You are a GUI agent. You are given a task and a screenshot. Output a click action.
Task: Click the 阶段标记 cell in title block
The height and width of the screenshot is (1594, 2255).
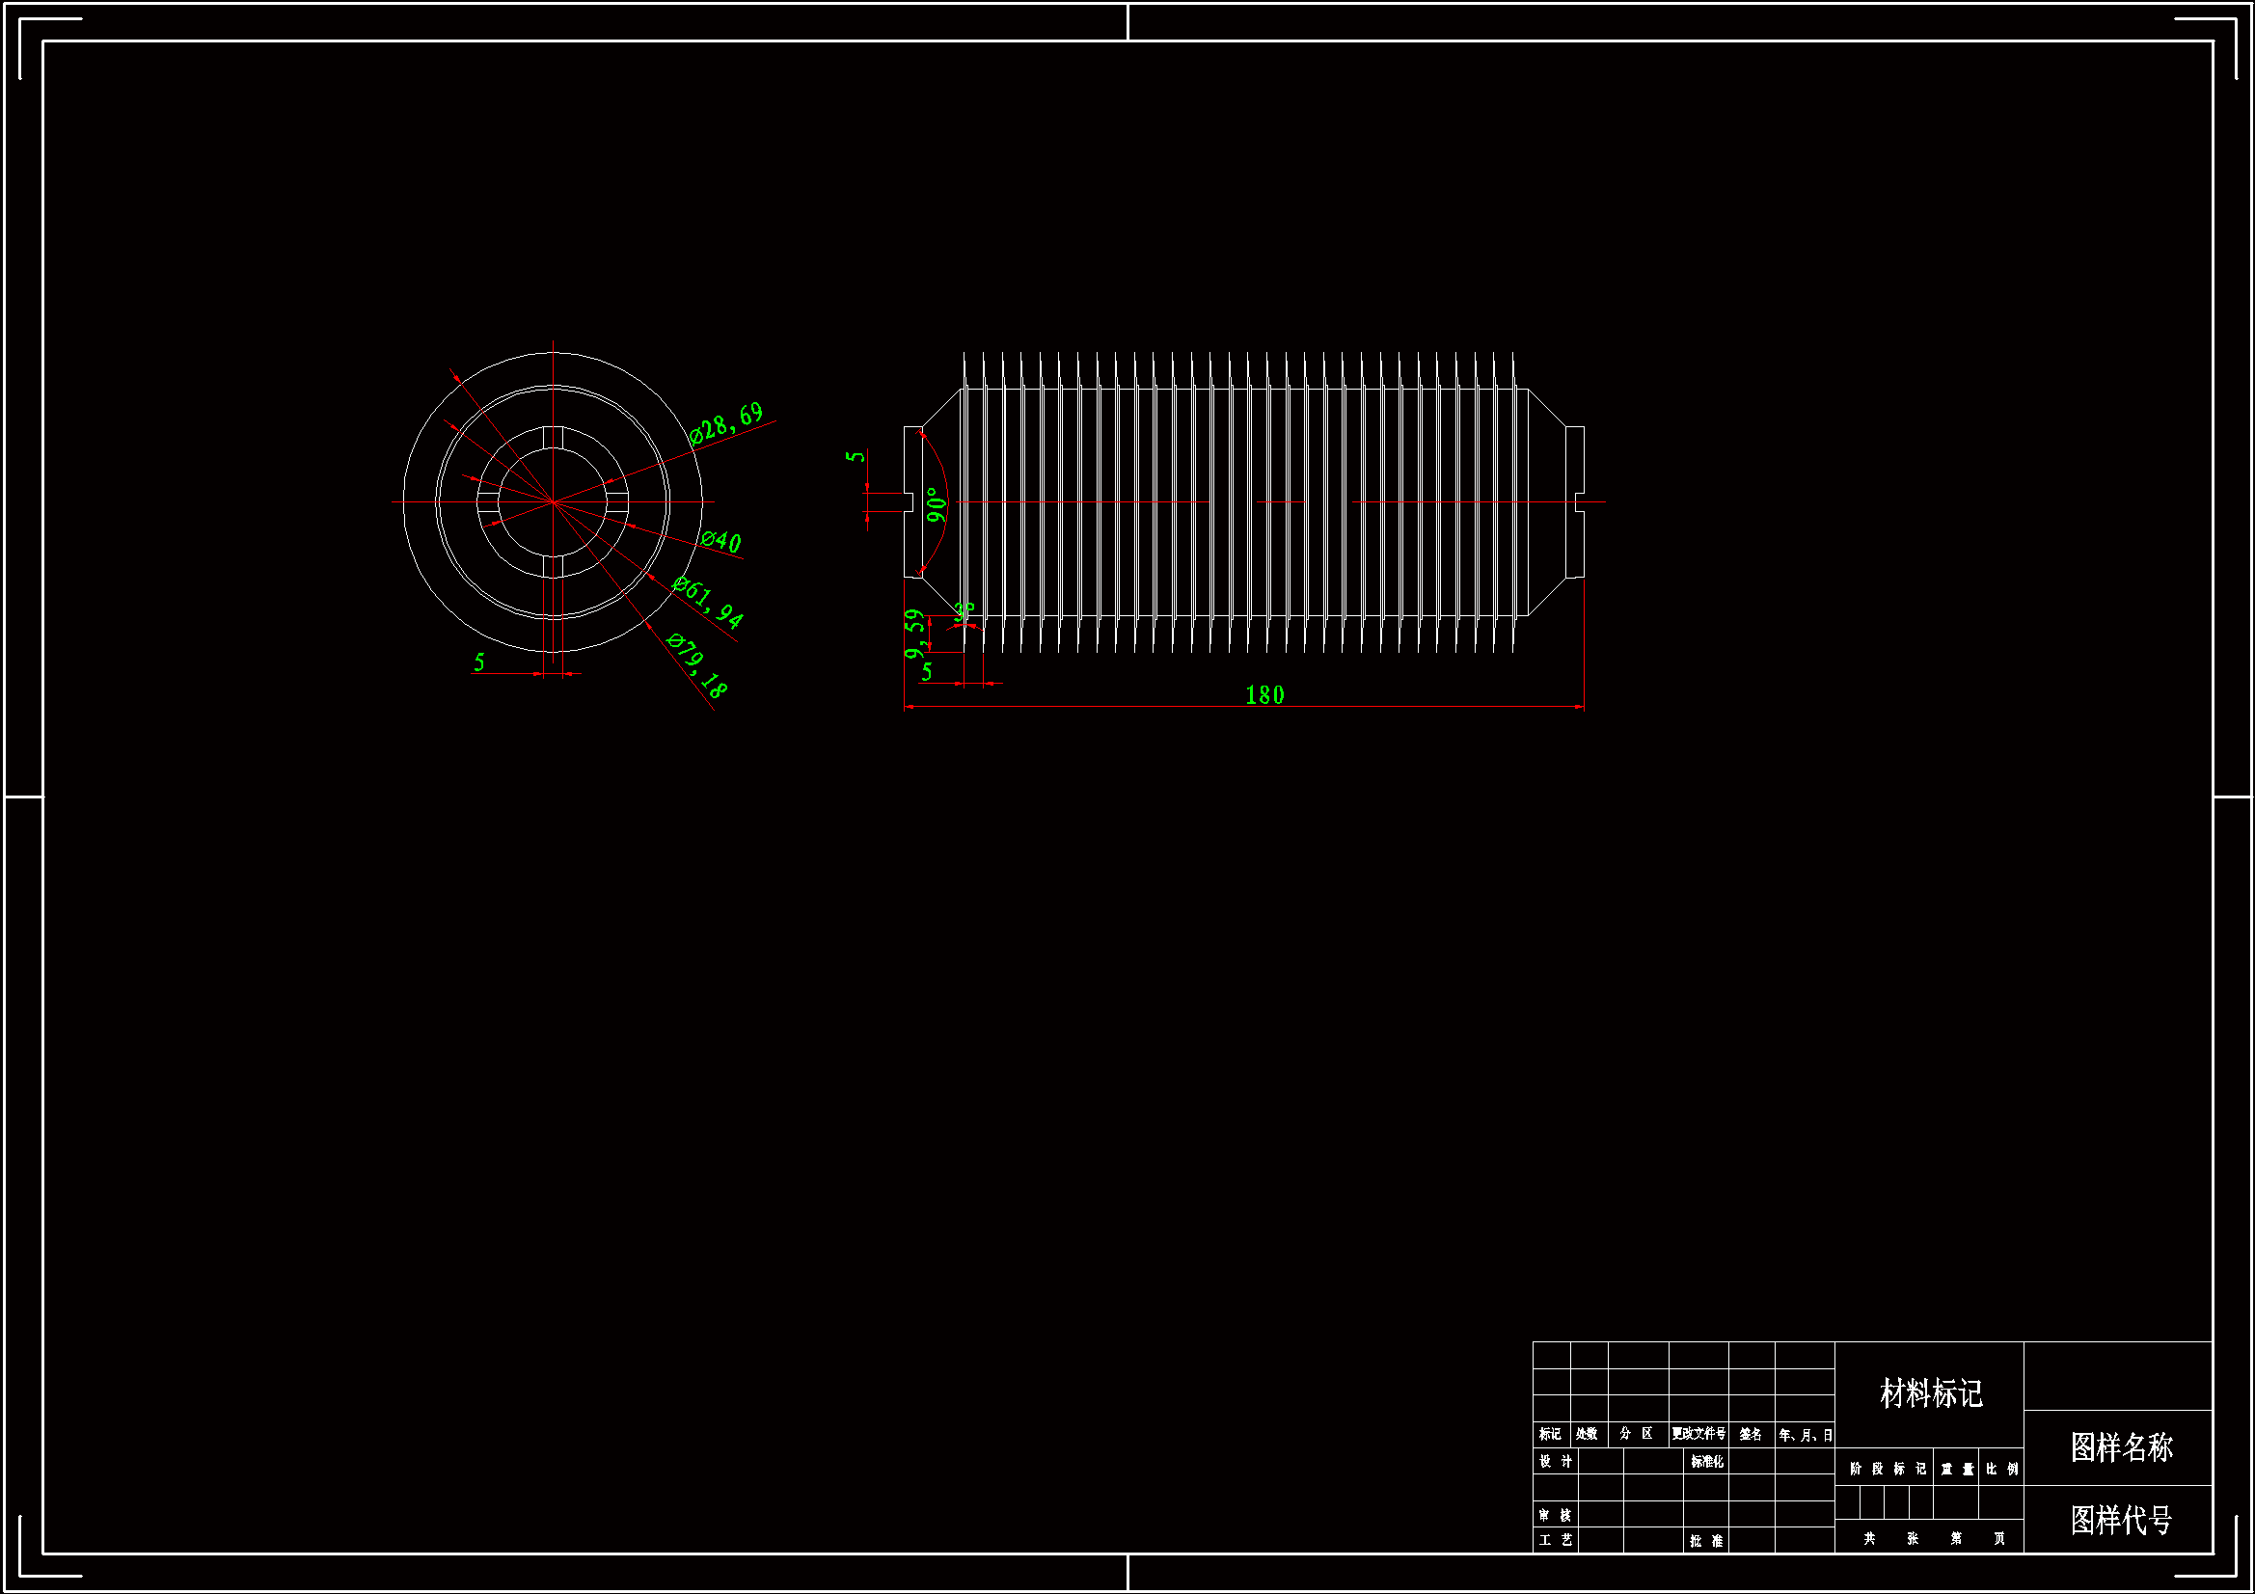[x=1887, y=1469]
